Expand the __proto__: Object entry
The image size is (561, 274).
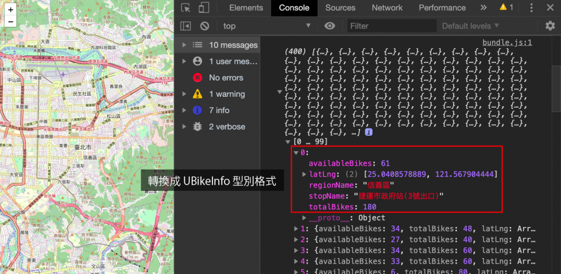tap(304, 218)
